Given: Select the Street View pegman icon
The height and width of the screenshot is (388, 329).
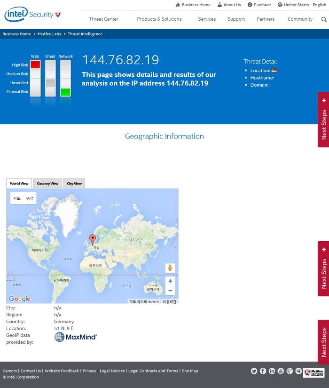Looking at the screenshot, I should [170, 268].
